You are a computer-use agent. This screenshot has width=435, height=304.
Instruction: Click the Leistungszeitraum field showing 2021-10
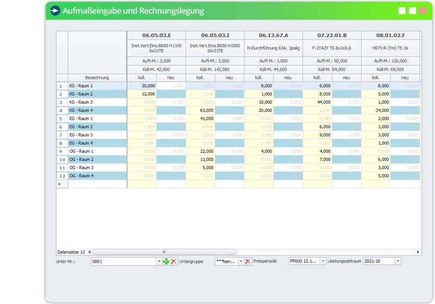click(379, 261)
